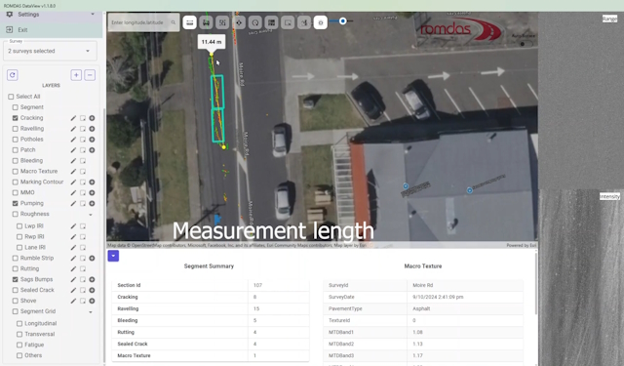Refresh the layers list
This screenshot has width=624, height=366.
pyautogui.click(x=13, y=75)
